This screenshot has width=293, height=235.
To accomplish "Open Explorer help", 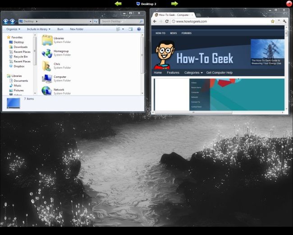I will click(x=139, y=29).
